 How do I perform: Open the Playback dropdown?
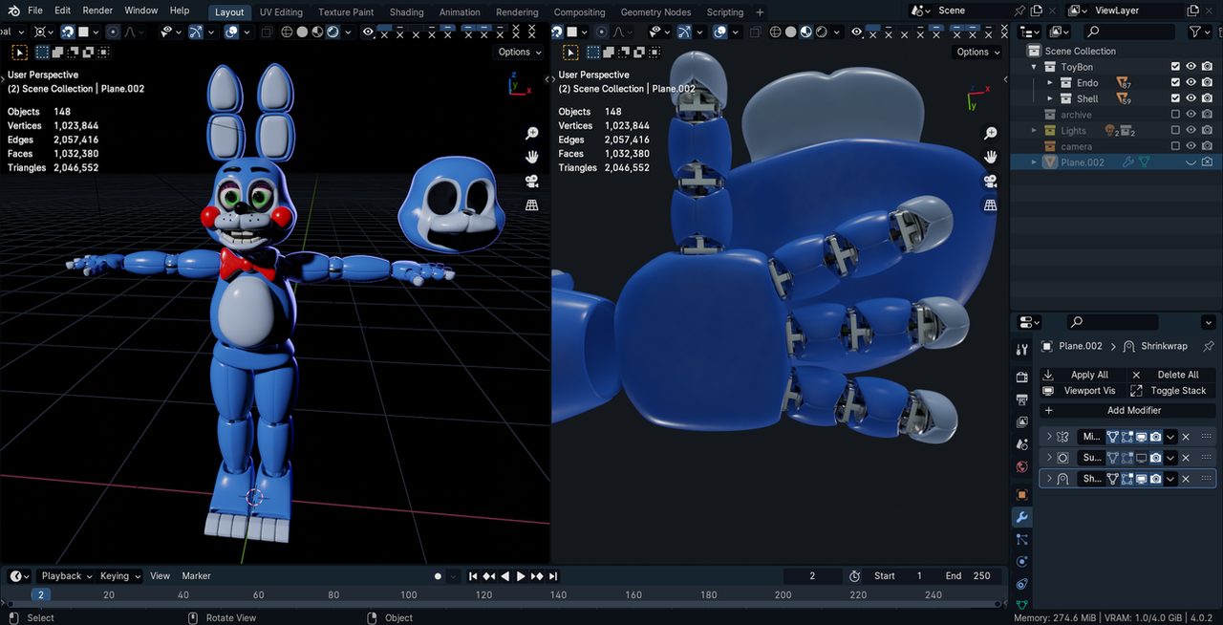pos(66,576)
